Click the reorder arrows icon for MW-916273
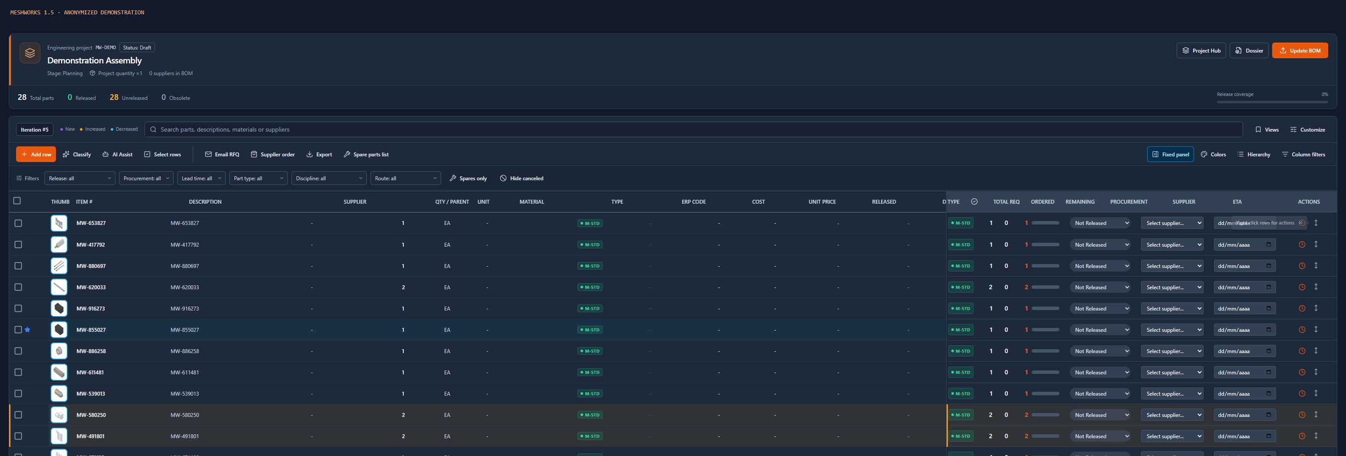 (1316, 308)
